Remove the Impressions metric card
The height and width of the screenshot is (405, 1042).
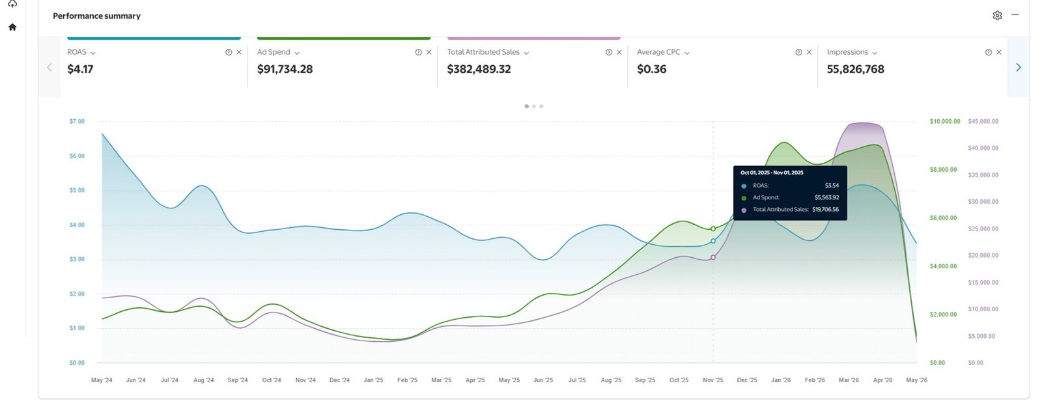(999, 52)
